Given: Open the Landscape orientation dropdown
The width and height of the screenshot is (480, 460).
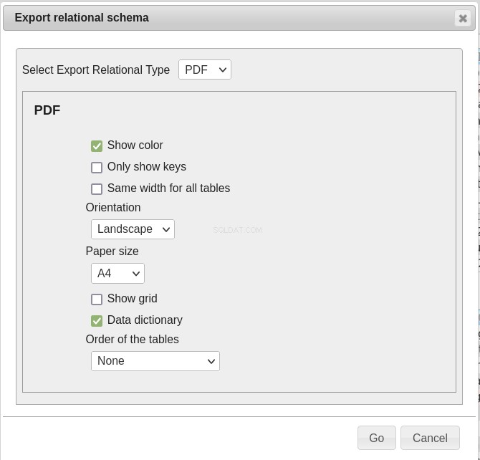Looking at the screenshot, I should 133,229.
